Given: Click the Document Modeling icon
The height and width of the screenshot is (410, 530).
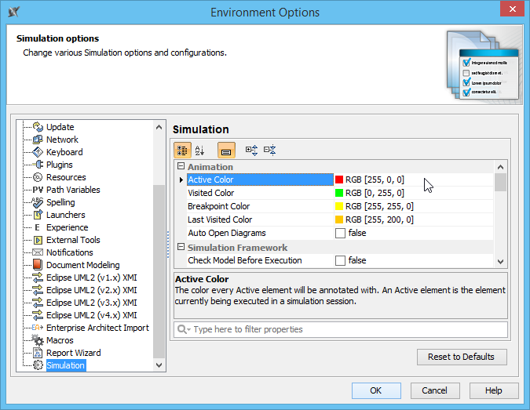Looking at the screenshot, I should pos(38,265).
